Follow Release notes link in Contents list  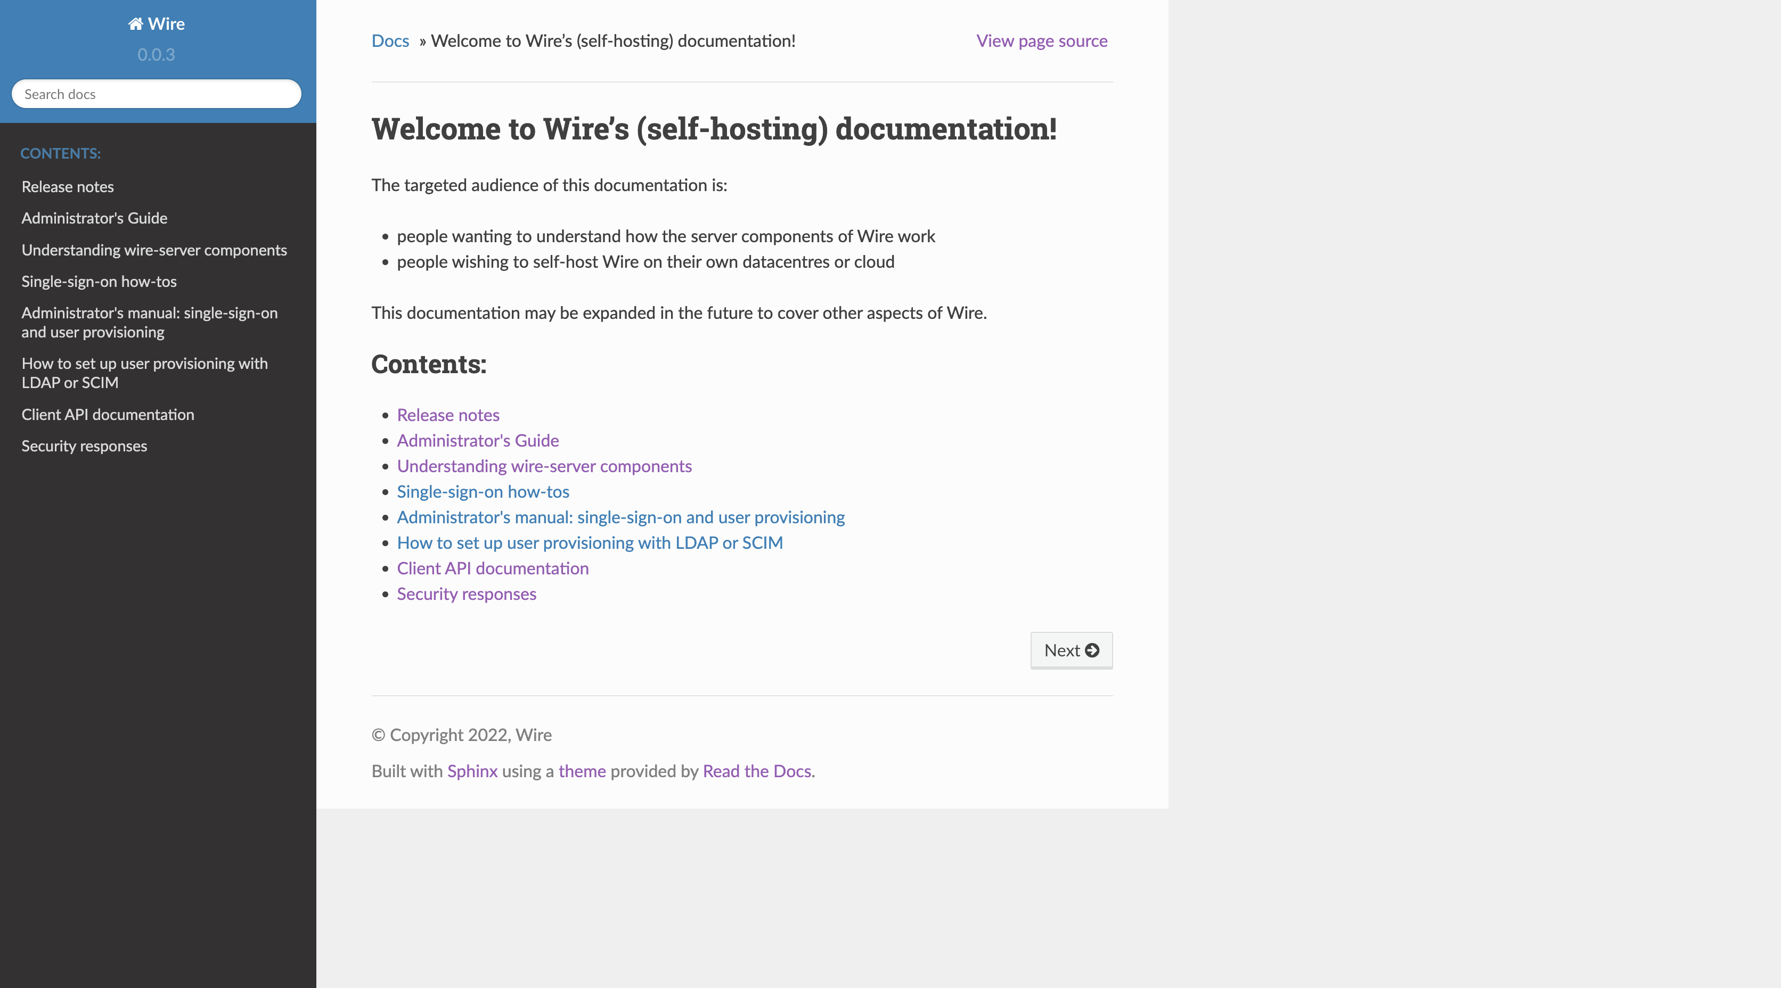pos(448,415)
